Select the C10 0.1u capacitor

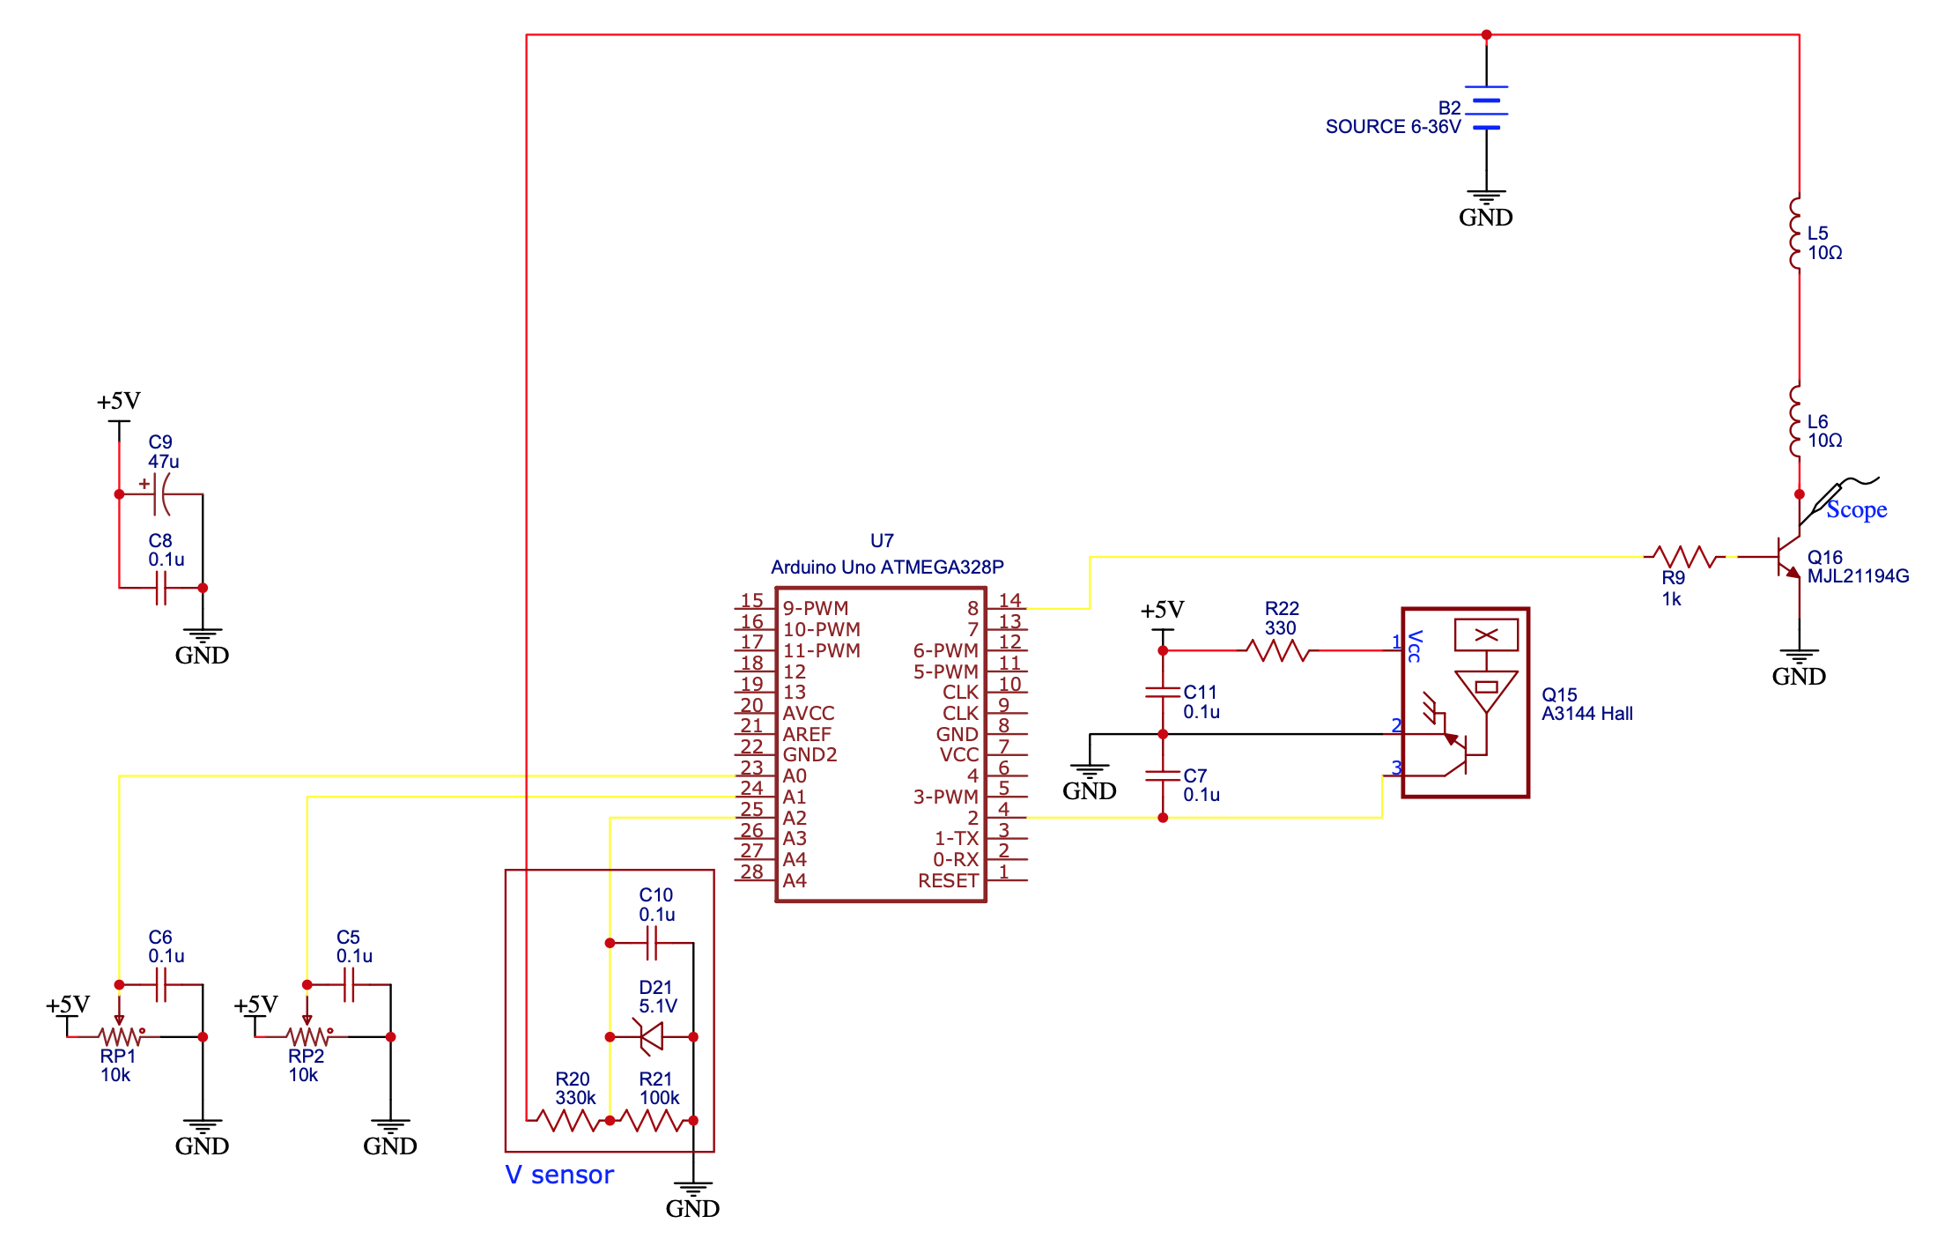point(652,944)
